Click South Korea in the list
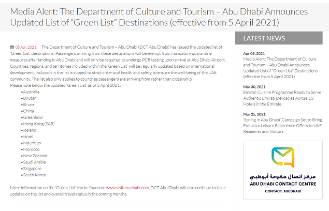 tap(34, 175)
